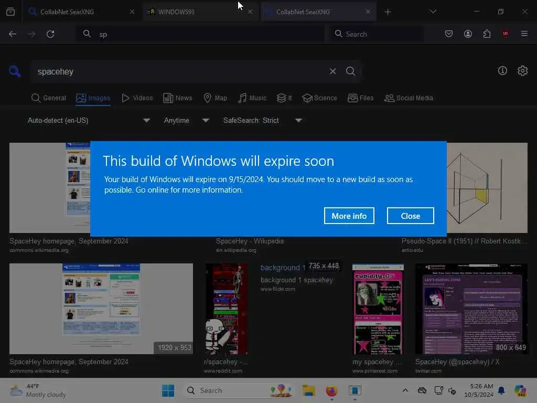537x403 pixels.
Task: Select the Social Media search category
Action: point(409,98)
